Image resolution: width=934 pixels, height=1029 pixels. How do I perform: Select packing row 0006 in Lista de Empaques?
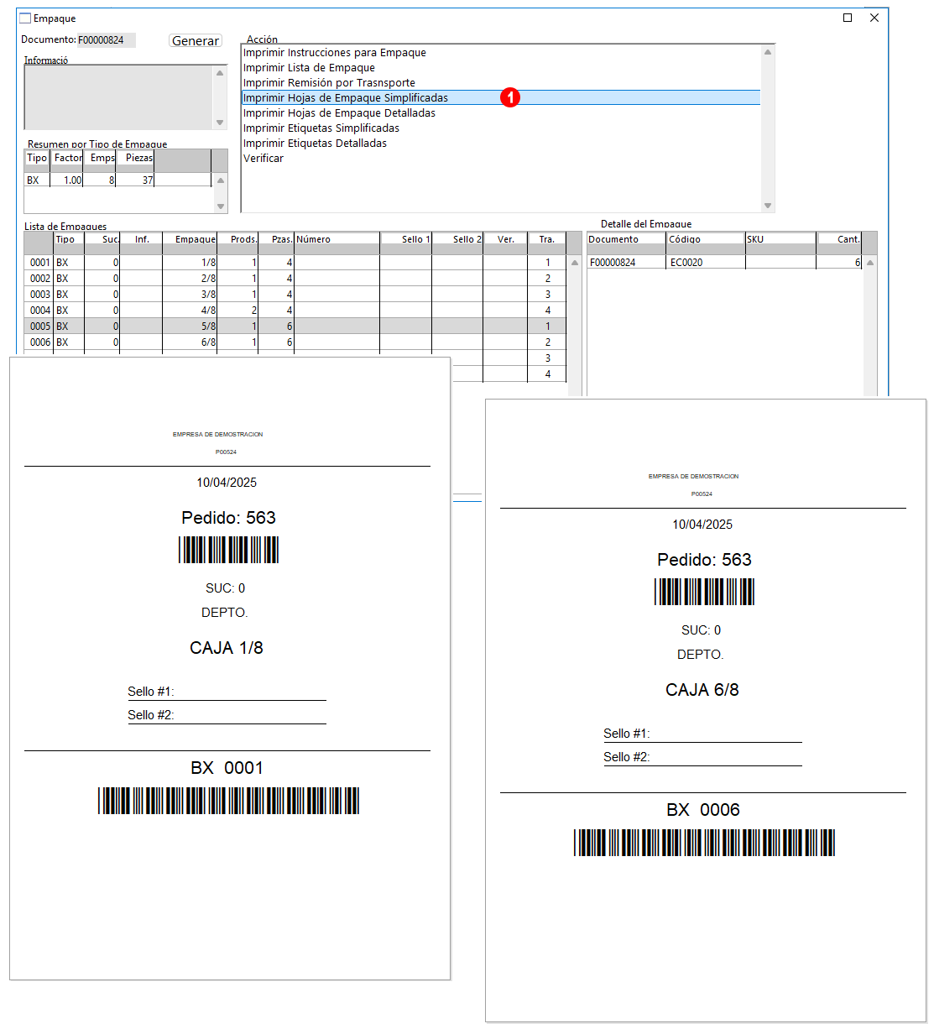(x=295, y=342)
